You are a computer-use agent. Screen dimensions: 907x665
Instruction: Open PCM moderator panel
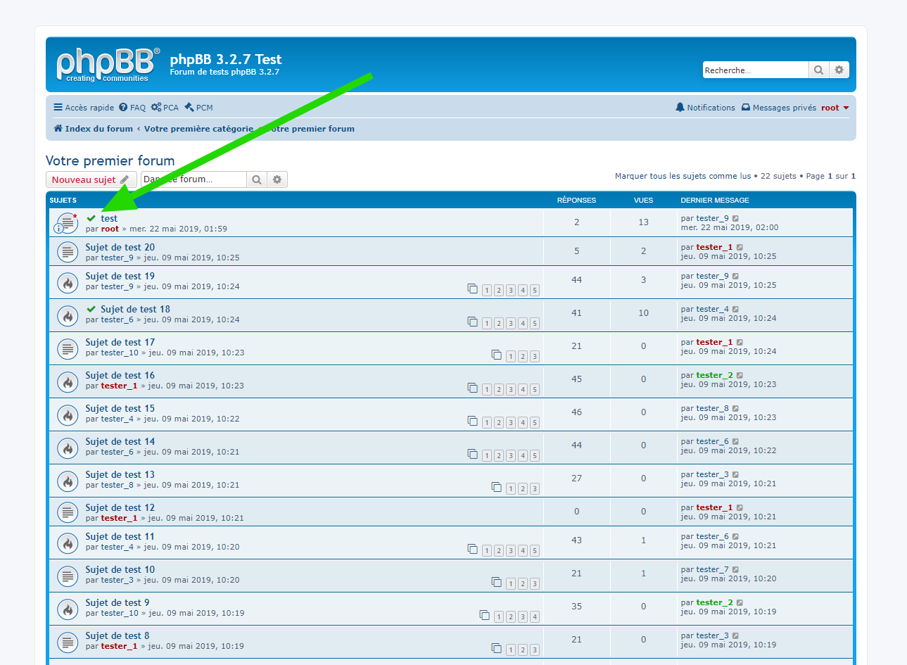(198, 108)
